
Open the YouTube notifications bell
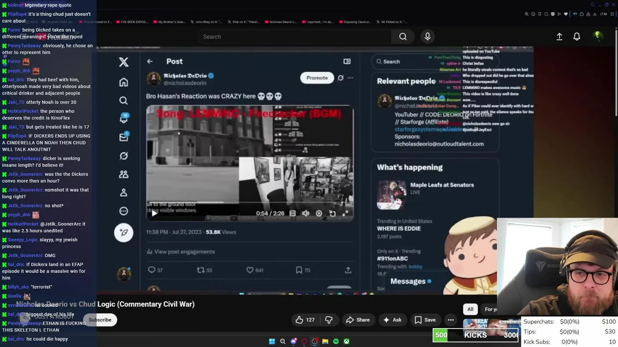pos(576,37)
